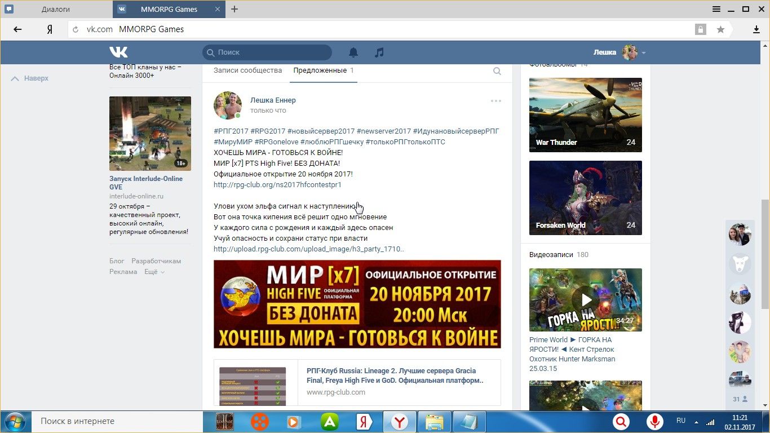770x433 pixels.
Task: Open the Windows Start button
Action: click(x=14, y=422)
